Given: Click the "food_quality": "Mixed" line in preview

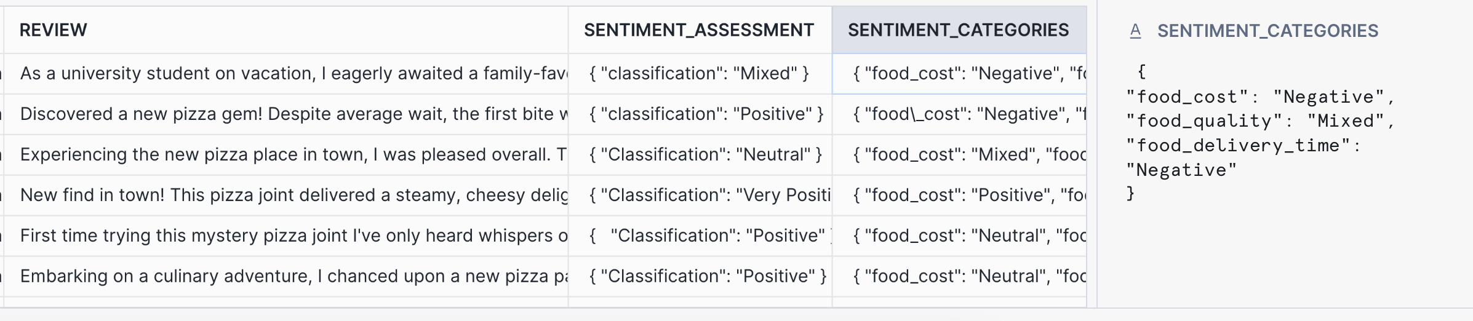Looking at the screenshot, I should [x=1259, y=121].
